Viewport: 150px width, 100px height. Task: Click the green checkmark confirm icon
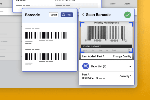(128, 15)
